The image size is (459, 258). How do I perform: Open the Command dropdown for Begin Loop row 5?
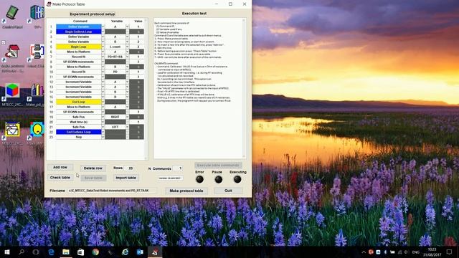[103, 47]
